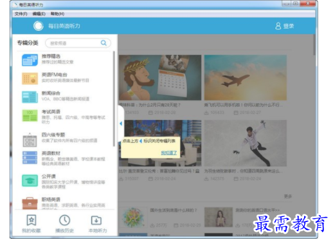333x244 pixels.
Task: Open the 英语FM电台 radio icon
Action: pyautogui.click(x=30, y=79)
